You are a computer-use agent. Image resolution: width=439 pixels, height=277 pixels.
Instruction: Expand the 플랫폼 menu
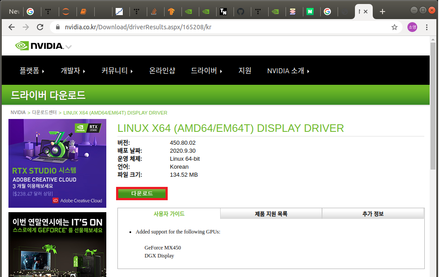[32, 71]
